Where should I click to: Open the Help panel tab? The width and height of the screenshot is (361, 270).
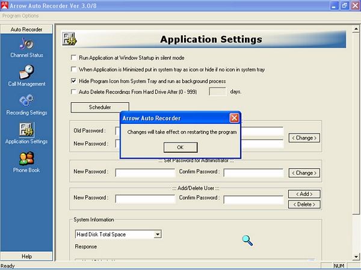[26, 256]
